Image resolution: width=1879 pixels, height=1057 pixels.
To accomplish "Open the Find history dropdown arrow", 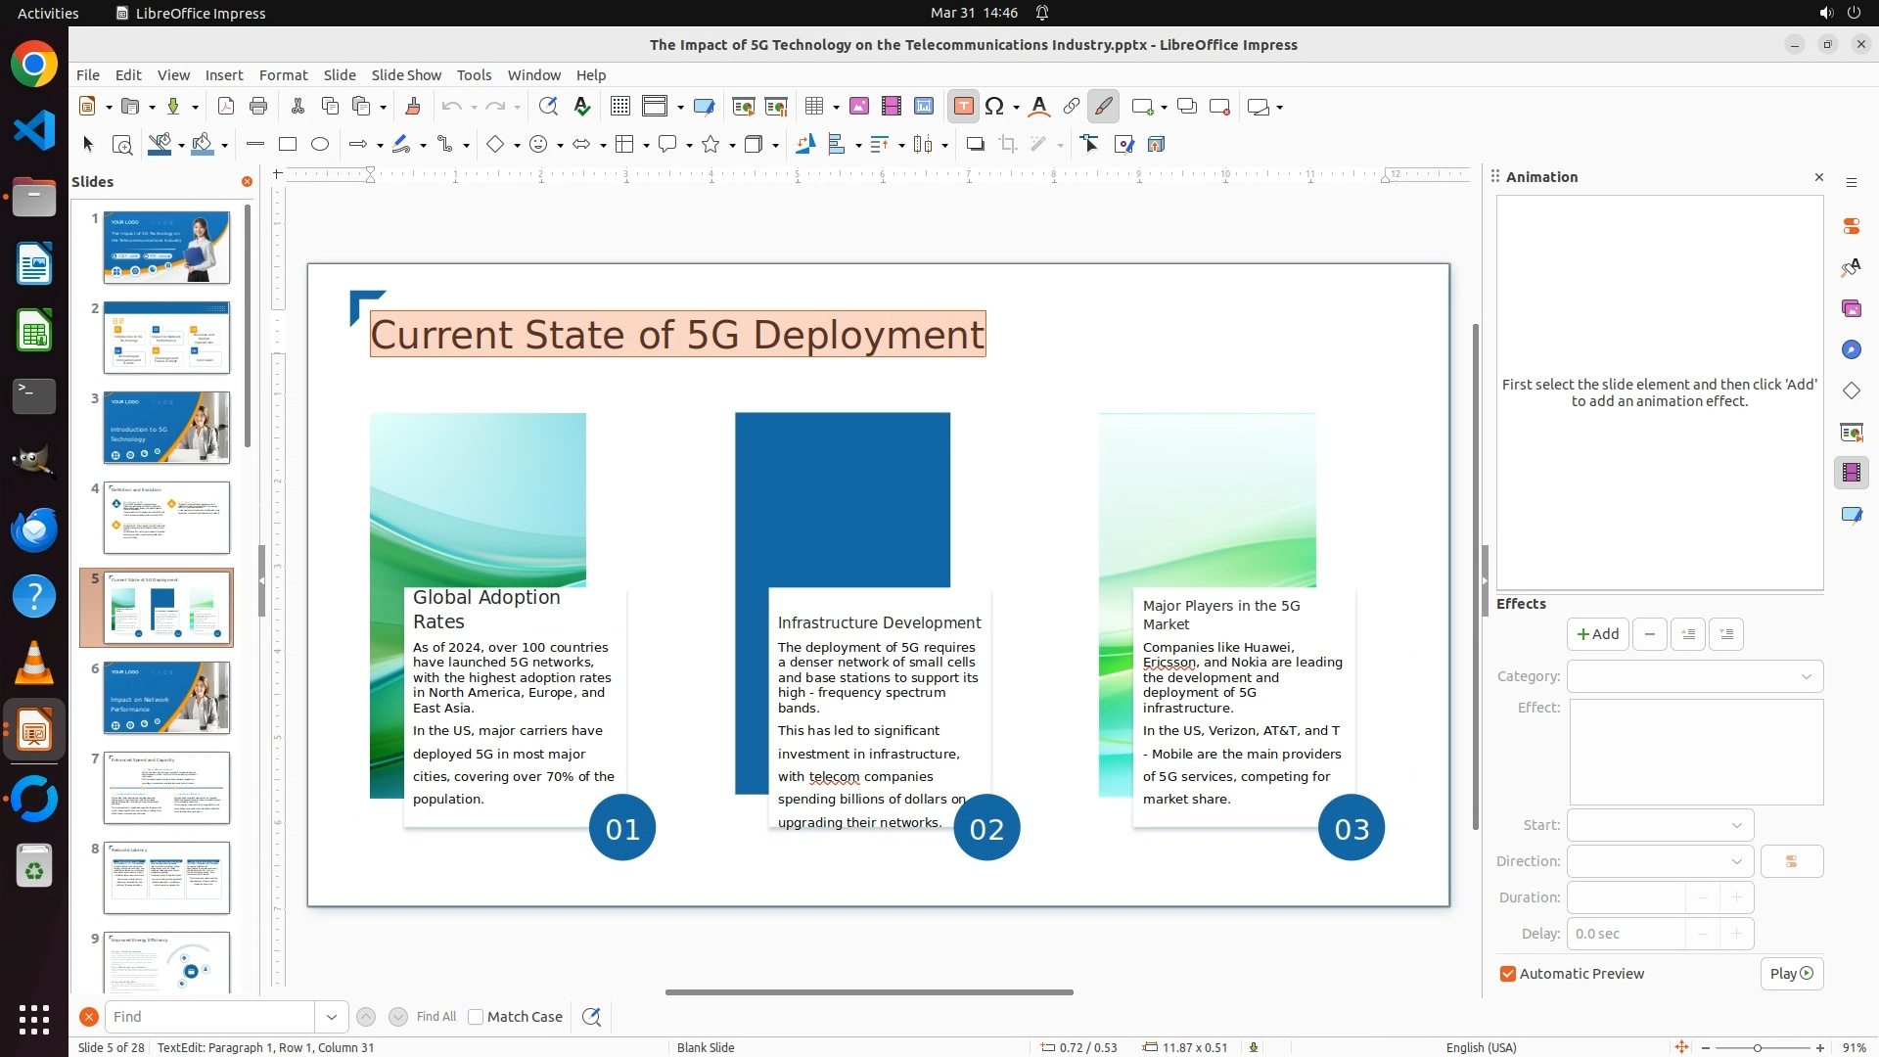I will [x=332, y=1017].
